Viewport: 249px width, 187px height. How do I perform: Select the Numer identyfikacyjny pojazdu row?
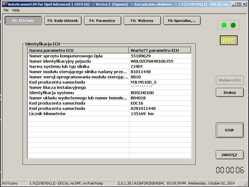[x=78, y=61]
